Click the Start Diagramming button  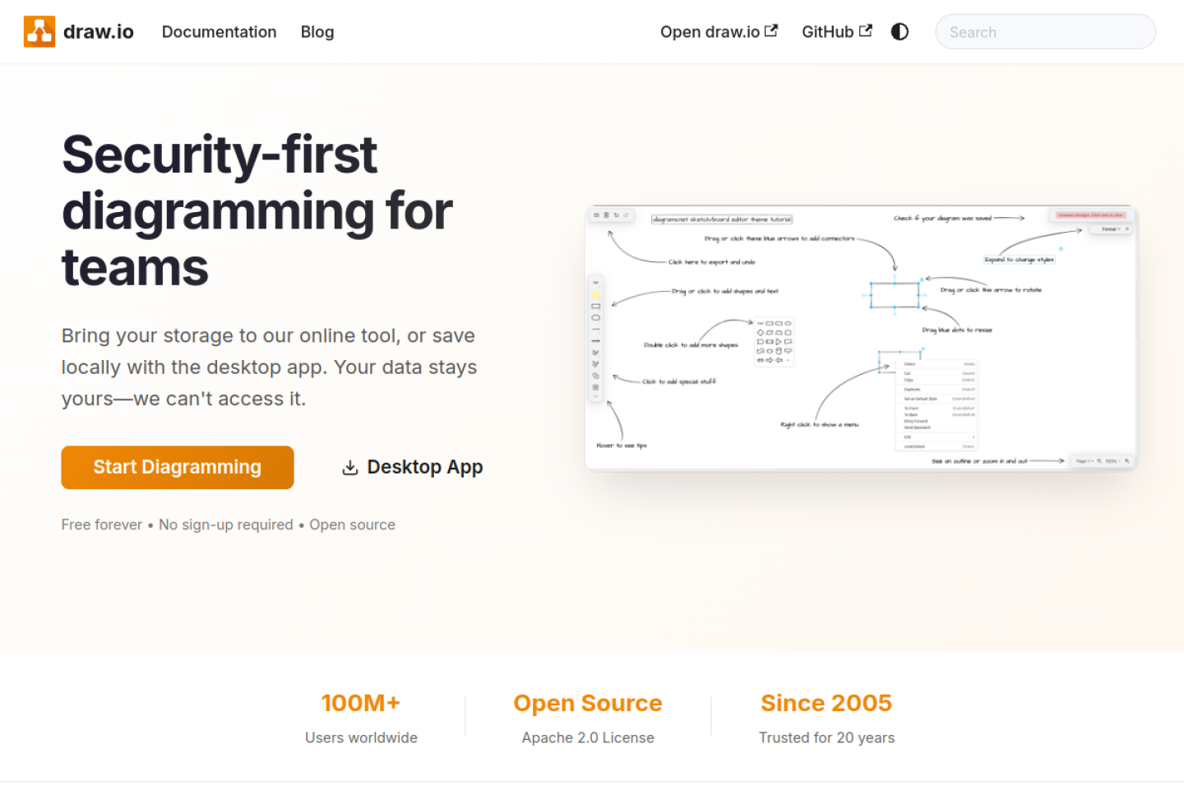pos(178,468)
